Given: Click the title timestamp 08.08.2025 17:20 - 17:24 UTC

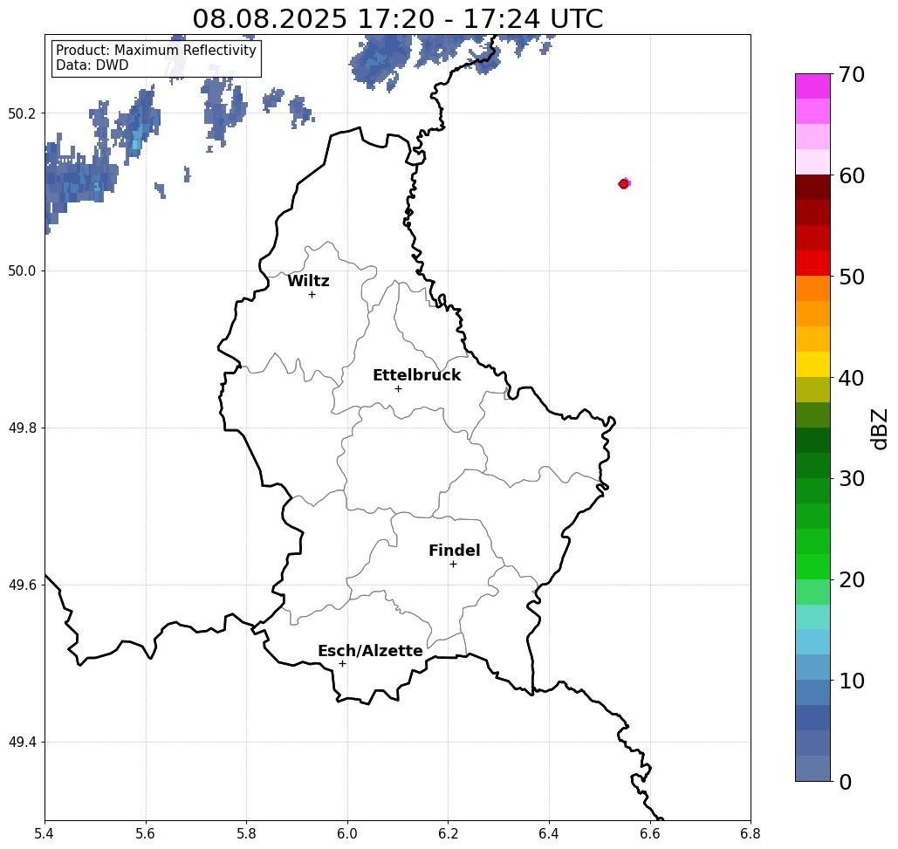Looking at the screenshot, I should 397,19.
